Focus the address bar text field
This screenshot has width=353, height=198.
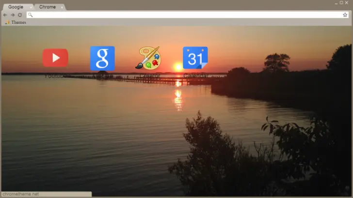184,15
